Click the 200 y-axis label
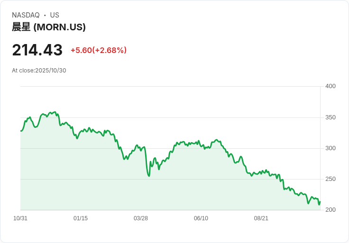Screen dimensions: 349x243 [330, 210]
